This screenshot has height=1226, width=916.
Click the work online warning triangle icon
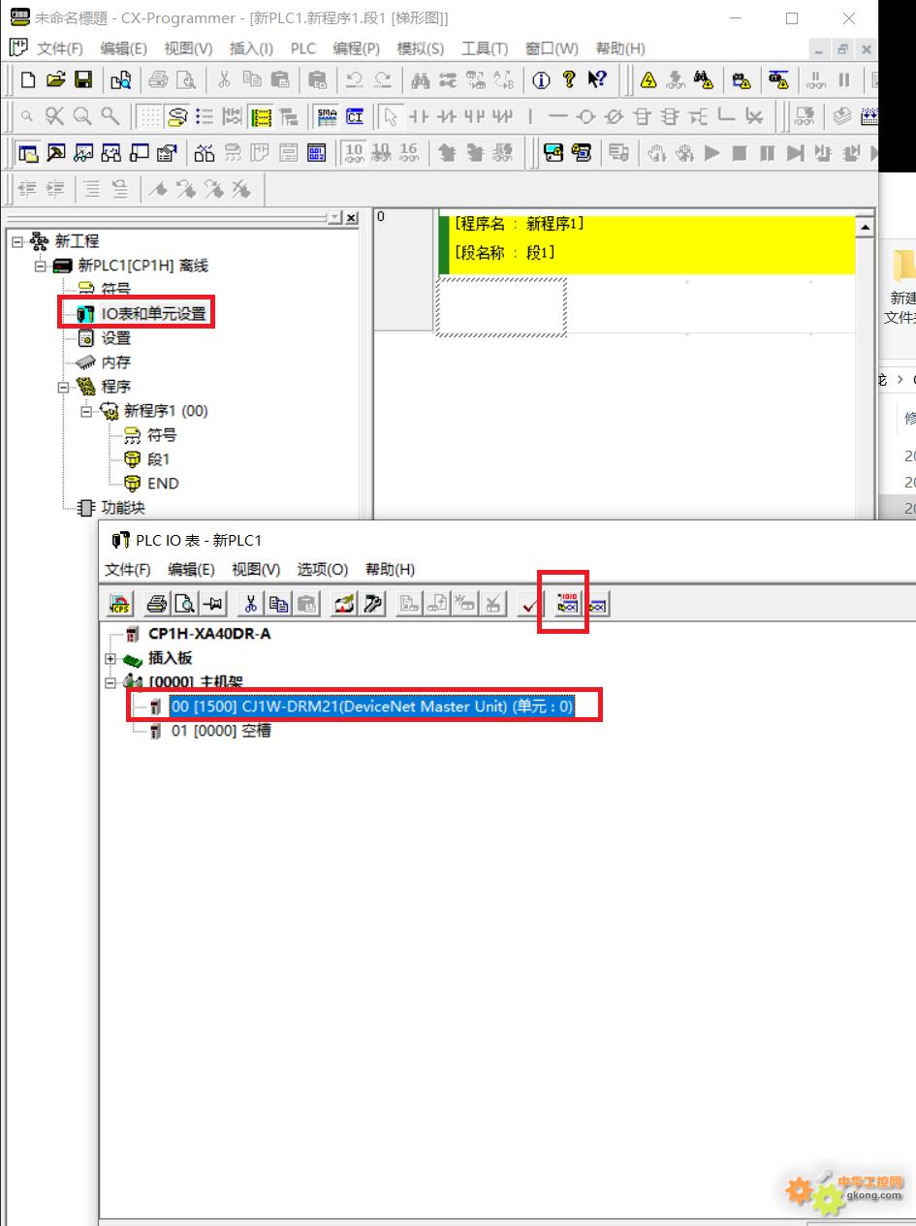648,80
